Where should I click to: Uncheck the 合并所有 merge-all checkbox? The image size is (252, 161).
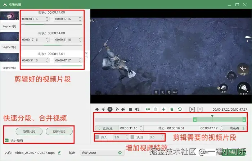[x=6, y=141]
